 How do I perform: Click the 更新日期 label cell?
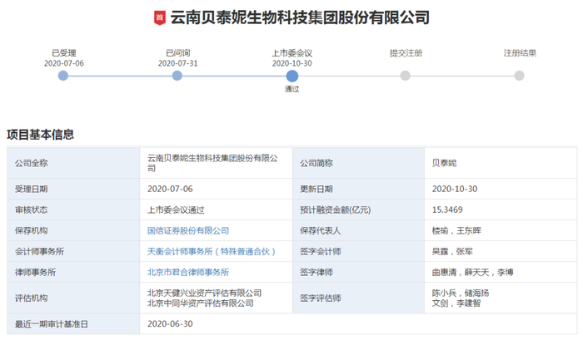358,189
